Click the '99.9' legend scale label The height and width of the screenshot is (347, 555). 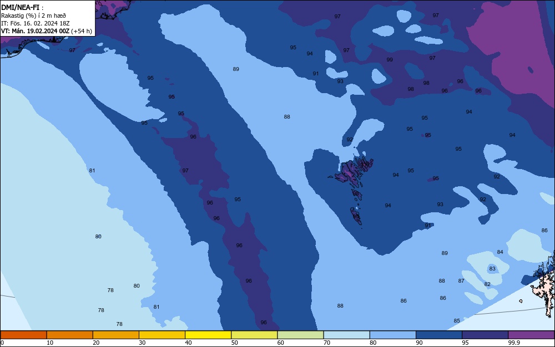pos(514,343)
